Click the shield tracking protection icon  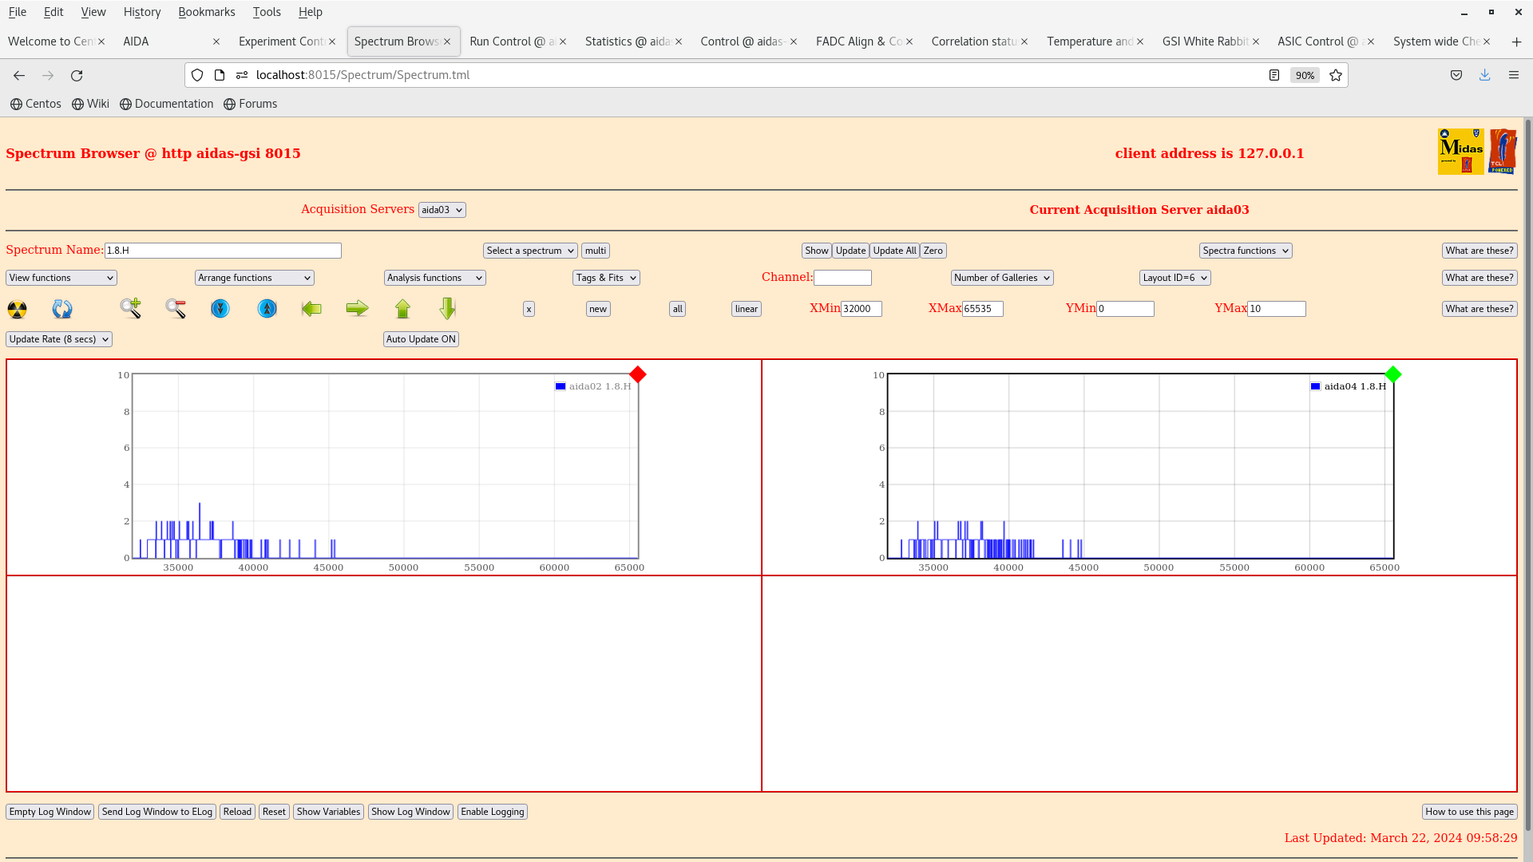[x=197, y=75]
